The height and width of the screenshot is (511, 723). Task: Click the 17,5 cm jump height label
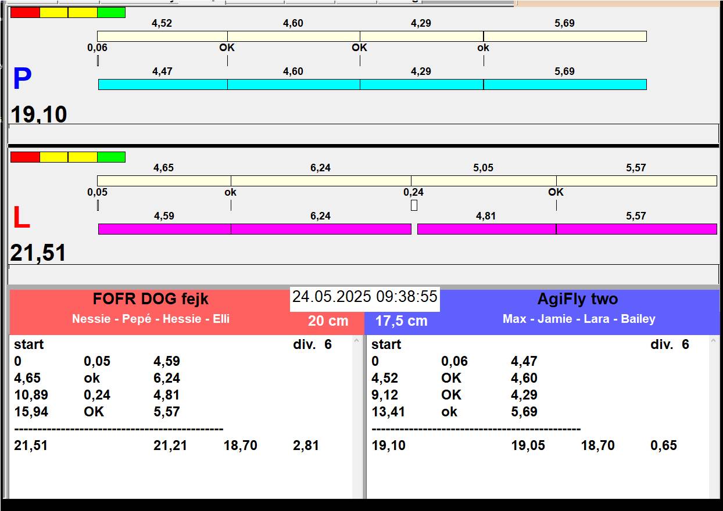[x=401, y=321]
